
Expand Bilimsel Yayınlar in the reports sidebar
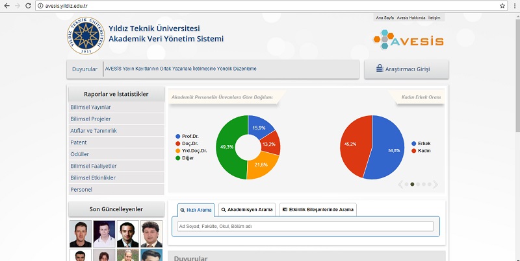[91, 107]
